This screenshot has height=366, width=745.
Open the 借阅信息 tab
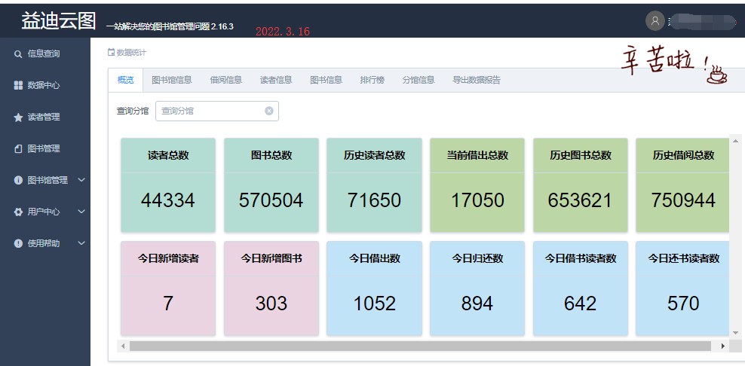click(225, 80)
